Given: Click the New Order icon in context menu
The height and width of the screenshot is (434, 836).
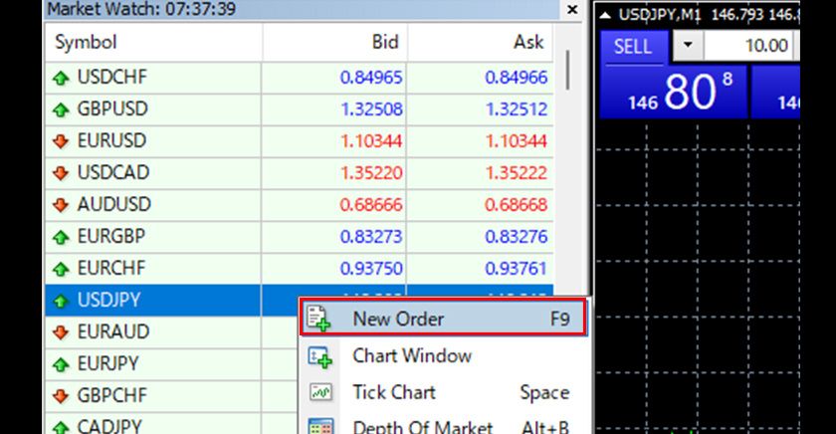Looking at the screenshot, I should coord(319,320).
